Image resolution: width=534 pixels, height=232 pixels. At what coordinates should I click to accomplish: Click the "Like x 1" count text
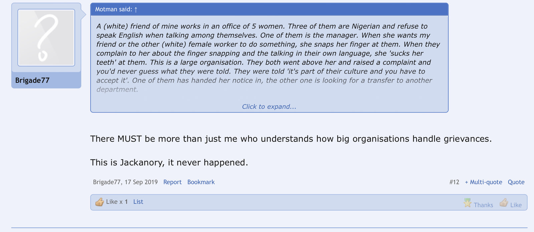coord(117,202)
